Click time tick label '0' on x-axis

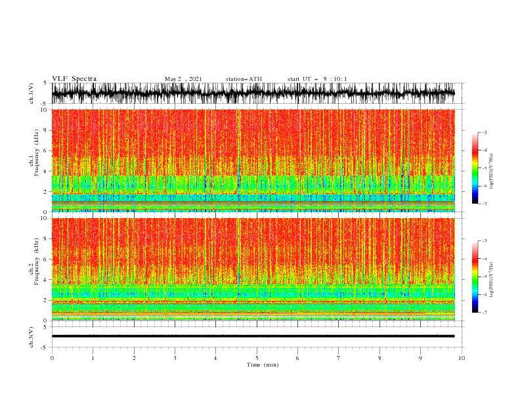point(52,358)
